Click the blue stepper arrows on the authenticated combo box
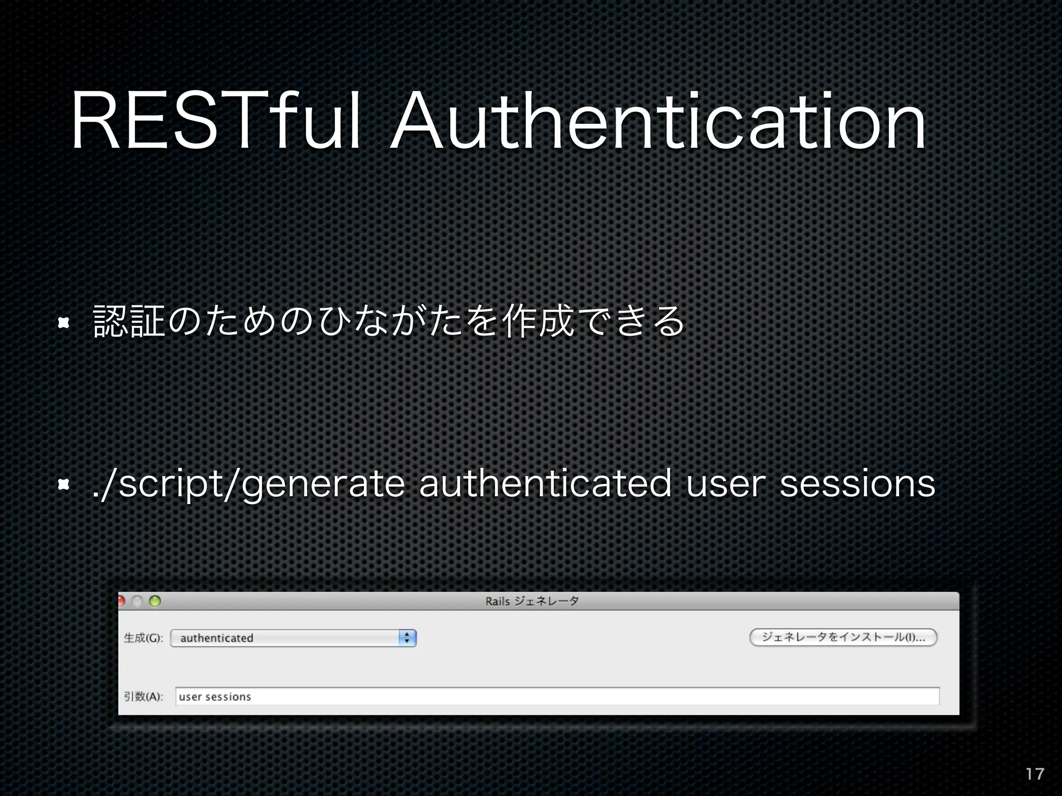Screen dimensions: 1062x796 pyautogui.click(x=408, y=638)
